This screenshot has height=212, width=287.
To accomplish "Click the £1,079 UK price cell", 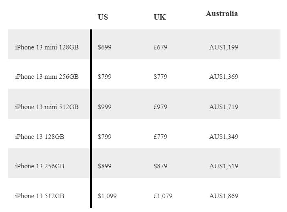I will click(163, 196).
